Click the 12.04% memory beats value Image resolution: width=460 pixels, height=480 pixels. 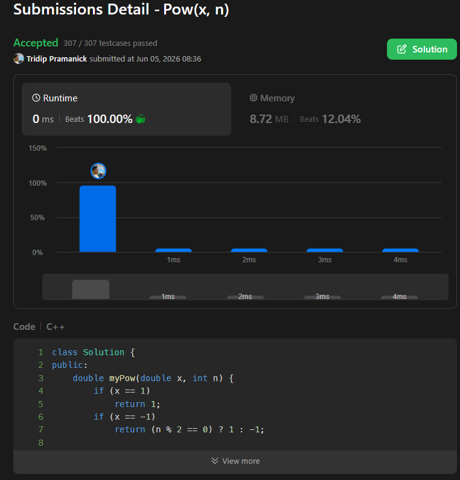pyautogui.click(x=342, y=119)
